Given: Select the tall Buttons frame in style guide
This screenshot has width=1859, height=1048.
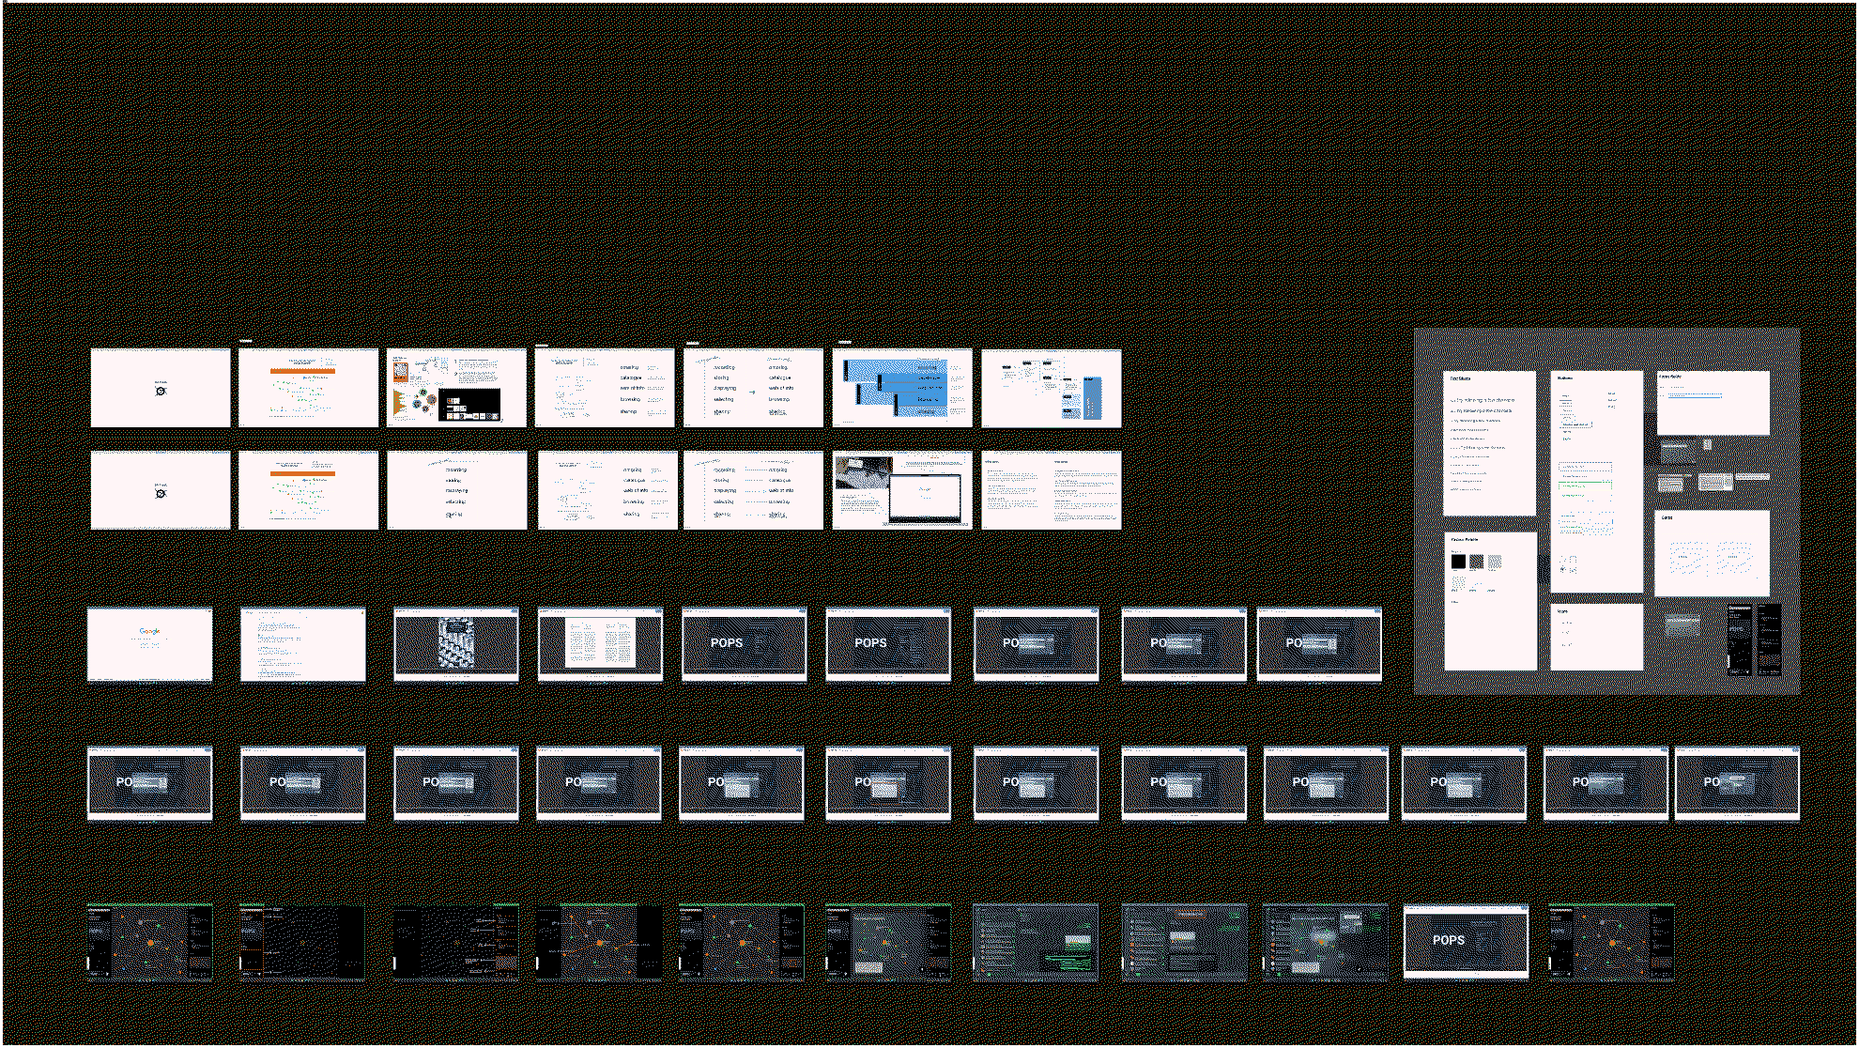Looking at the screenshot, I should coord(1597,481).
